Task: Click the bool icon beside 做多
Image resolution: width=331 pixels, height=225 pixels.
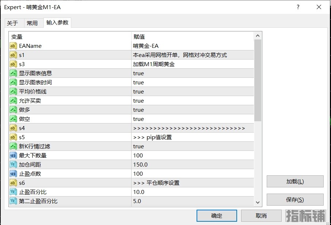Action: (x=13, y=110)
